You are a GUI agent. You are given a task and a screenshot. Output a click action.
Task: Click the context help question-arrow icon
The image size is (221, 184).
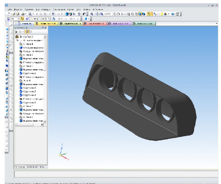84,14
